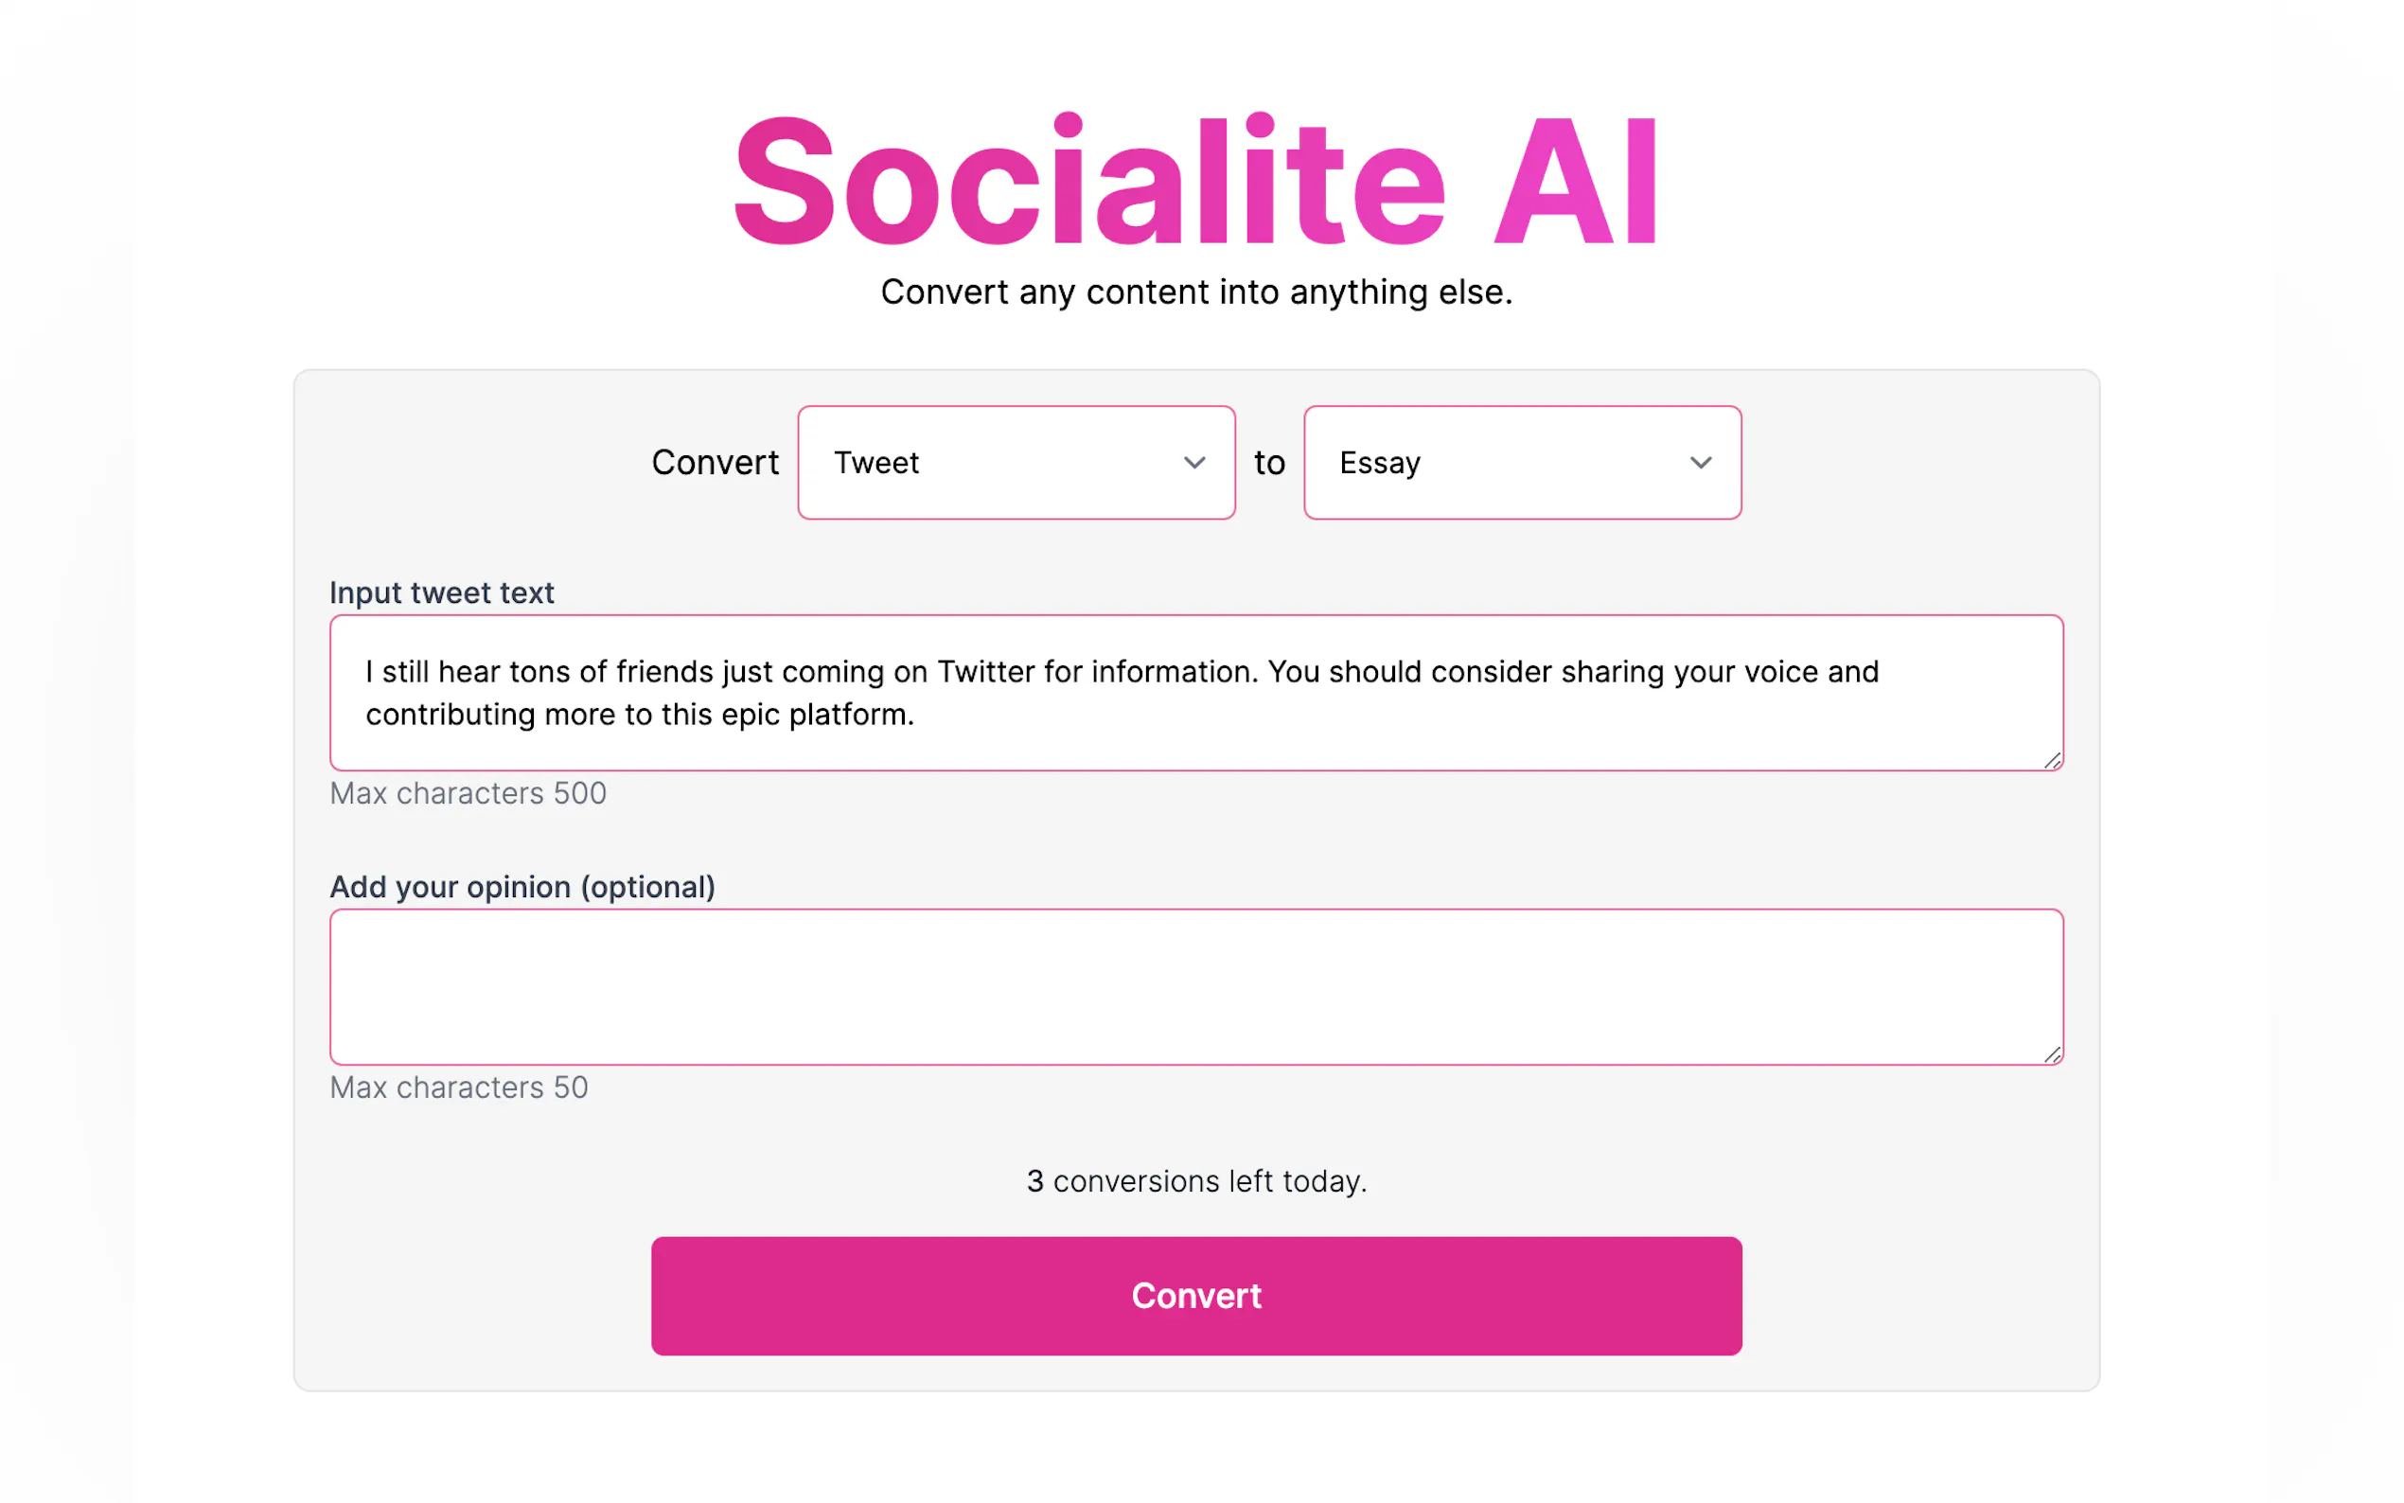
Task: Place cursor after 'epic platform.' in tweet
Action: (915, 715)
